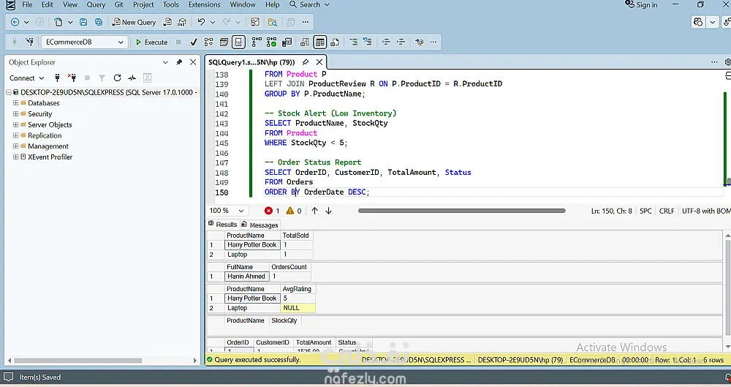
Task: Select the NULL AvgRating cell for Laptop
Action: pyautogui.click(x=298, y=308)
